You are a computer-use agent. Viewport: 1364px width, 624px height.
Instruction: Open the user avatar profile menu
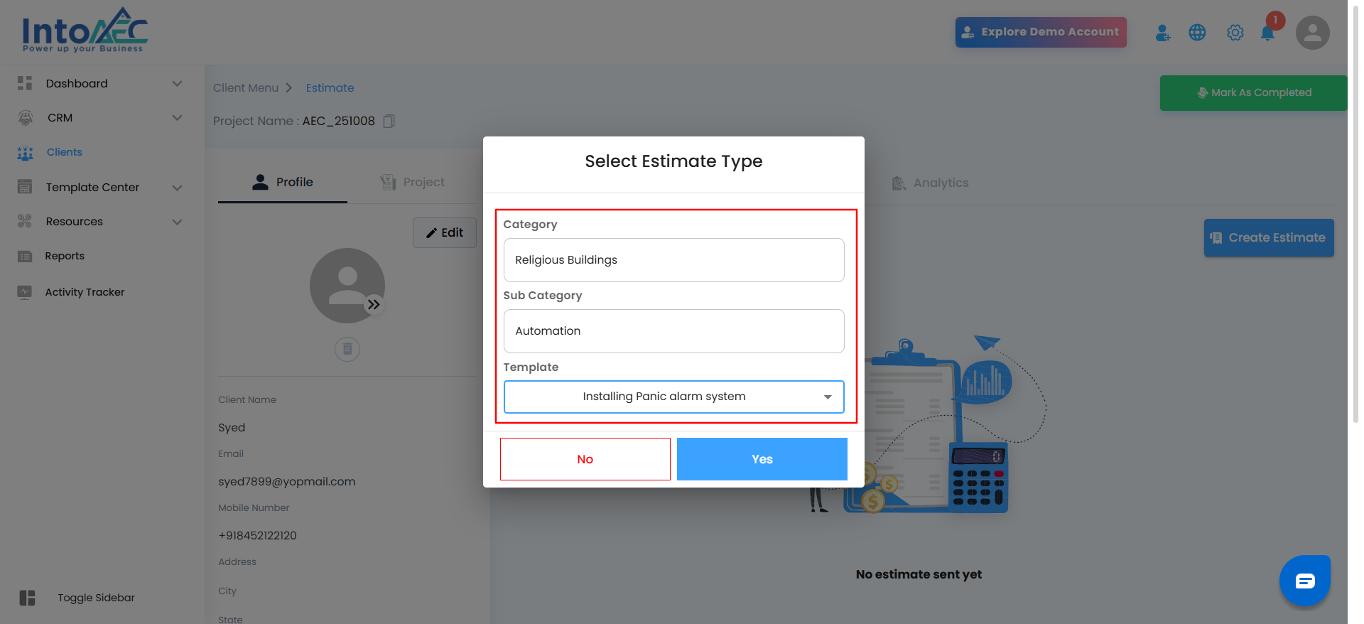(1312, 33)
